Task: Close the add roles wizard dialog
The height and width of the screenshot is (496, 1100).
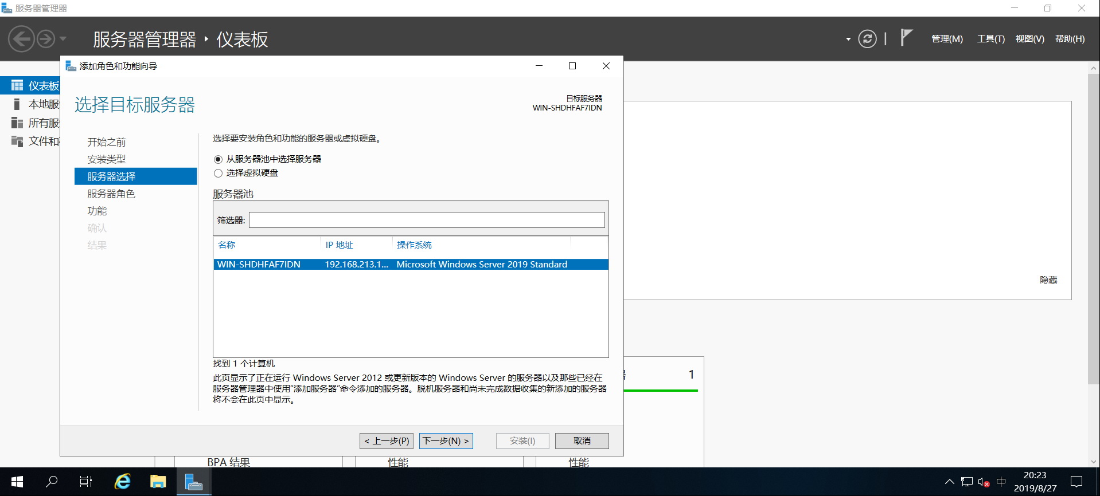Action: pyautogui.click(x=606, y=66)
